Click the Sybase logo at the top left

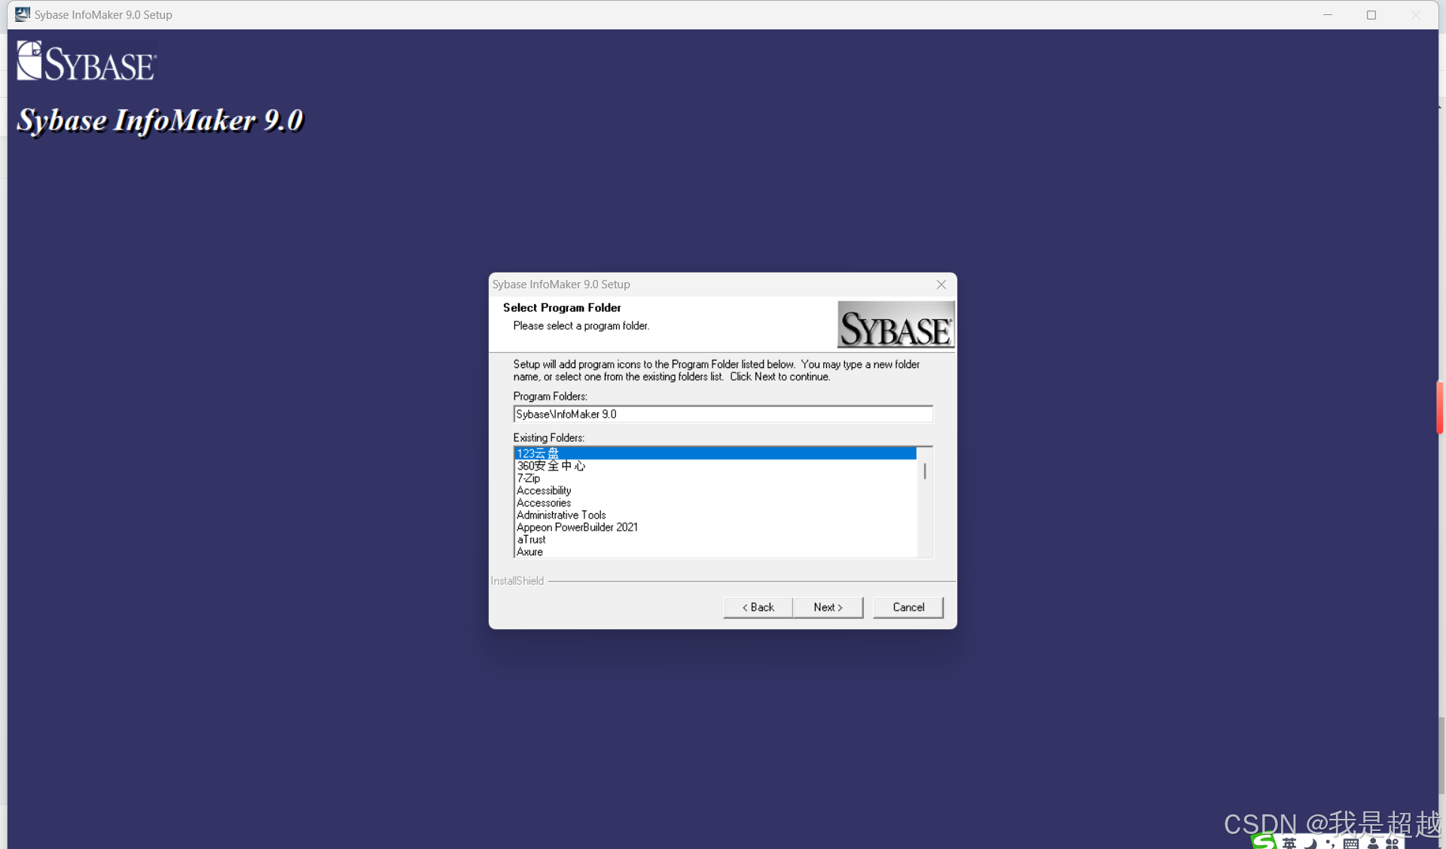point(85,60)
